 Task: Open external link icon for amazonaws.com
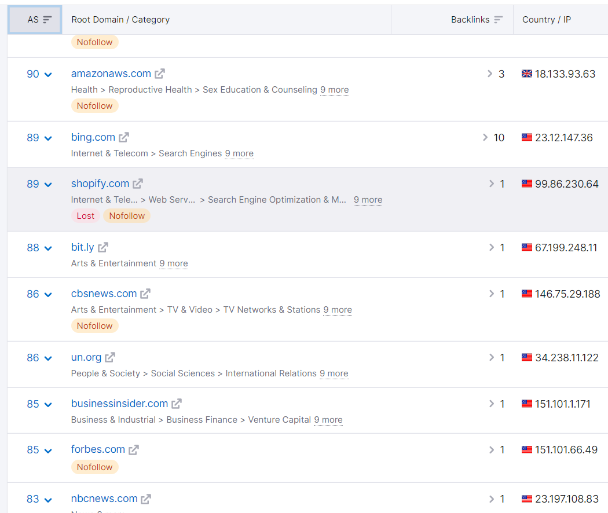tap(160, 74)
